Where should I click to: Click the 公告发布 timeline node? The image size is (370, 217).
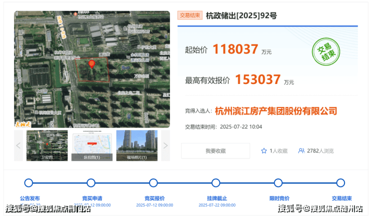tap(28, 183)
